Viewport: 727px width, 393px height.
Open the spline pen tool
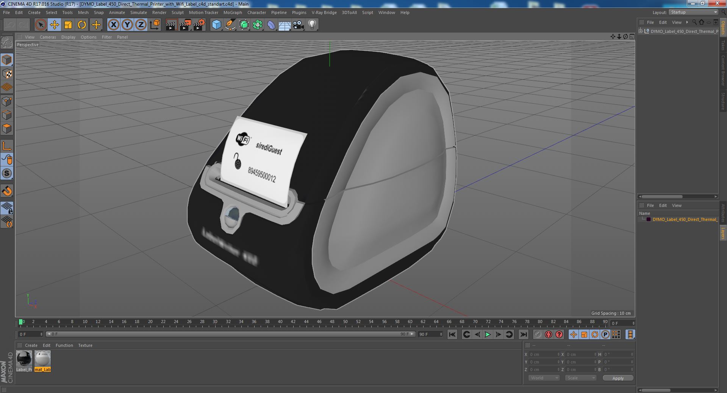(230, 25)
